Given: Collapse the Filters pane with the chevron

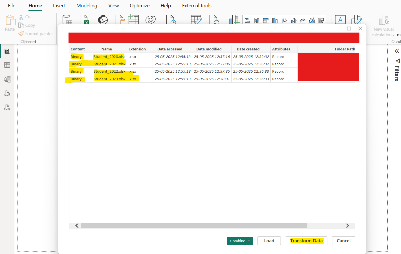Looking at the screenshot, I should pos(397,51).
